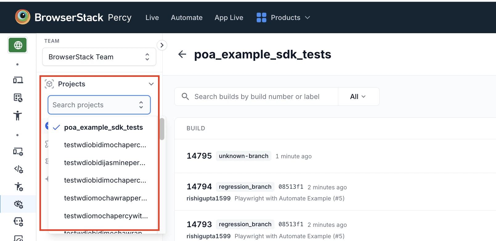This screenshot has height=241, width=496.
Task: Select the grid-with-badge icon in left sidebar
Action: click(x=18, y=98)
